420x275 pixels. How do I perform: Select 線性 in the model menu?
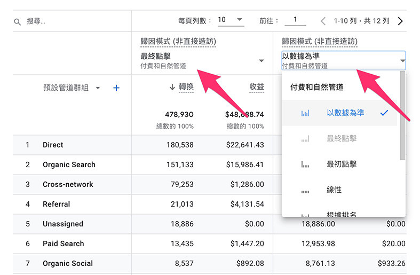(x=339, y=190)
